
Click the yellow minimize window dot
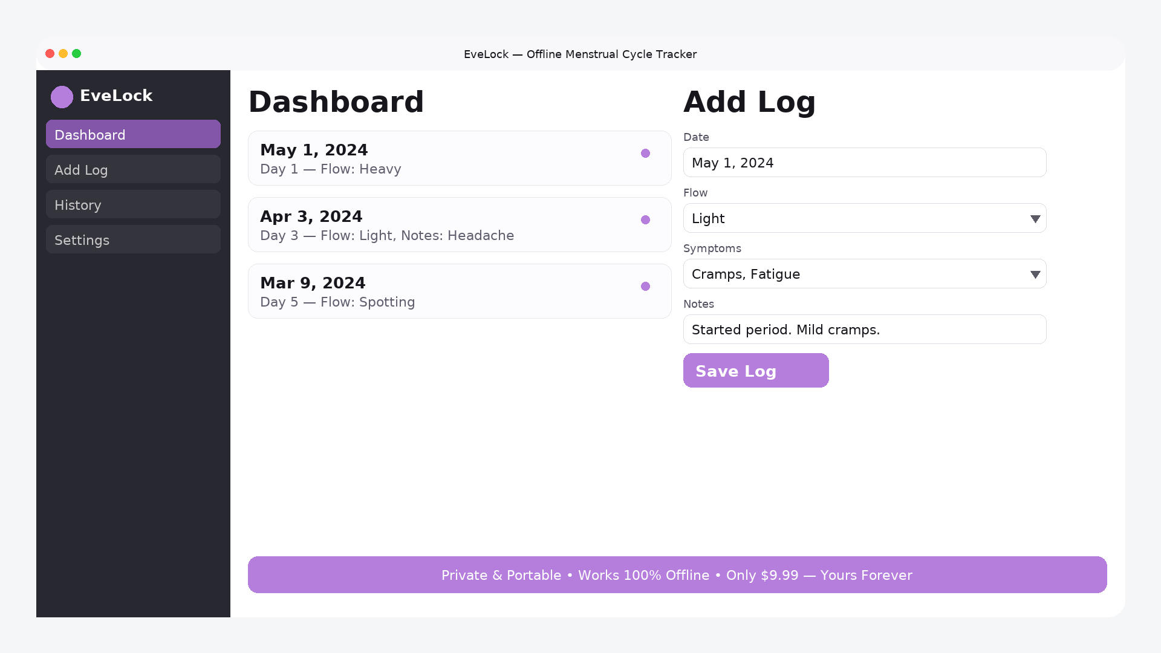pyautogui.click(x=63, y=54)
